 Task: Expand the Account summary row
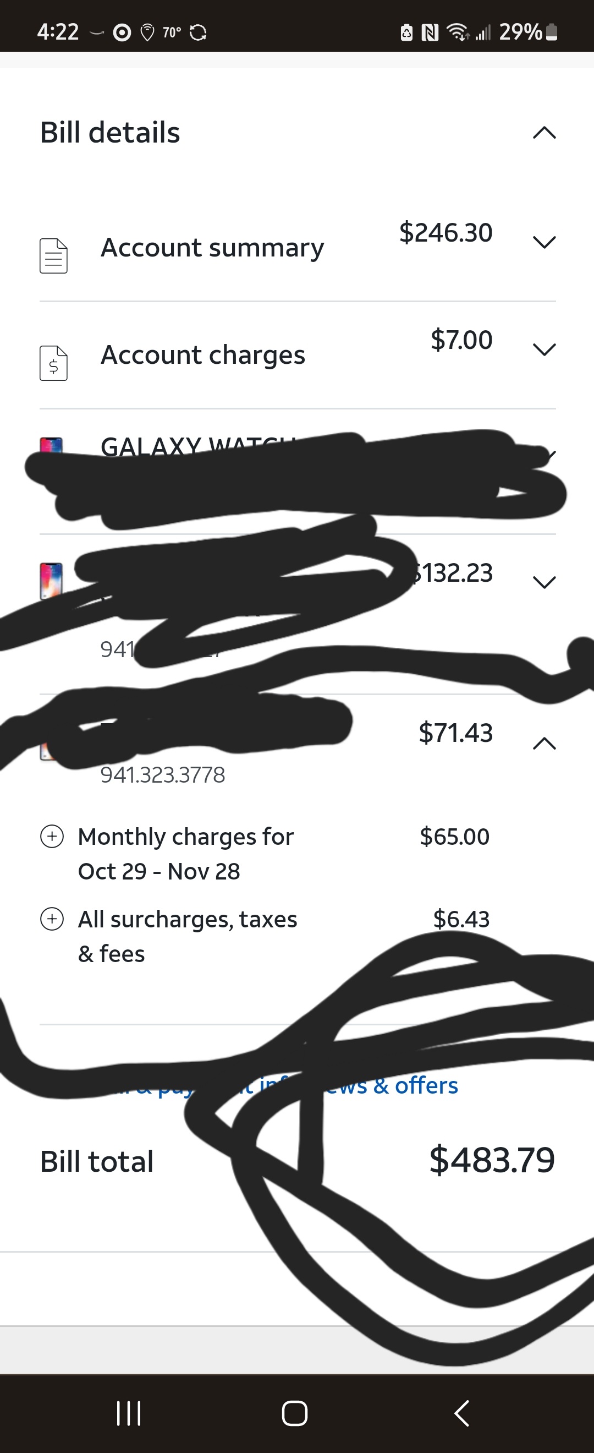[x=544, y=243]
